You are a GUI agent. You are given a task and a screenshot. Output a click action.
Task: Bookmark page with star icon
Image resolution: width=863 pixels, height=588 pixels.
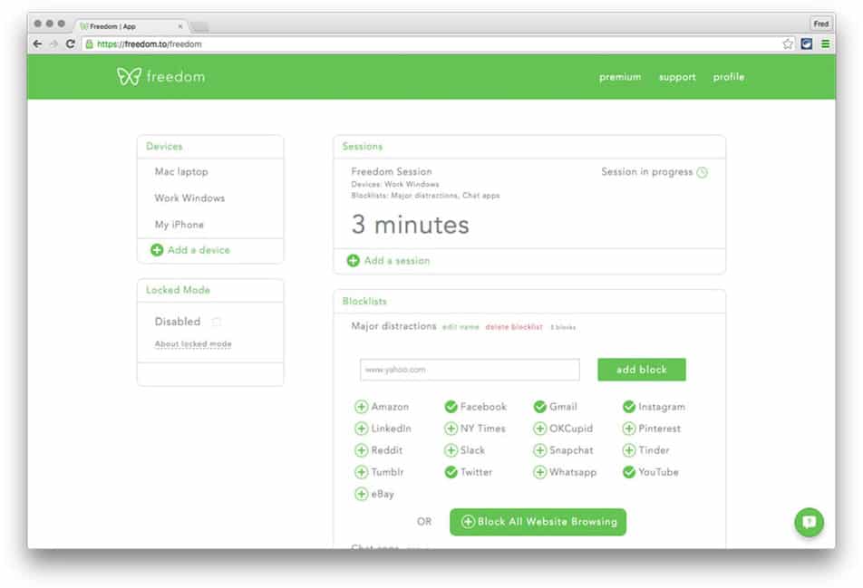pos(788,44)
